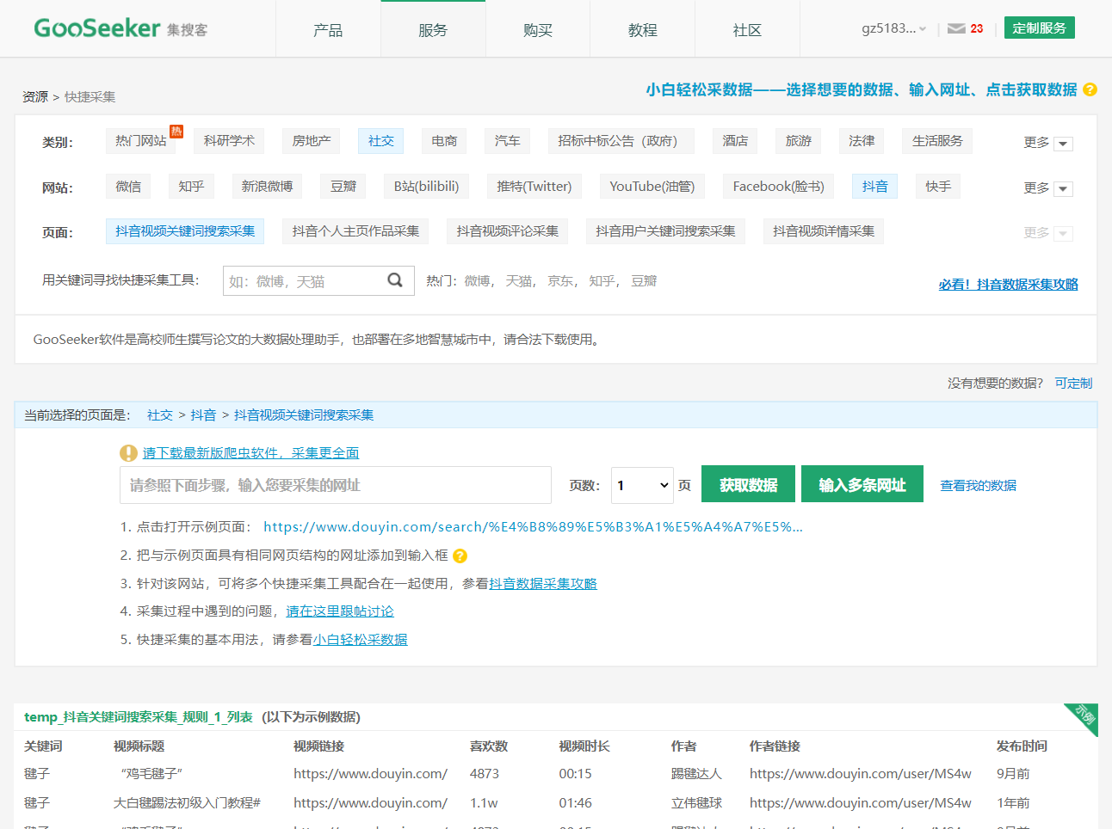Select 抖音视频关键词搜索采集 page type
The width and height of the screenshot is (1112, 829).
185,231
